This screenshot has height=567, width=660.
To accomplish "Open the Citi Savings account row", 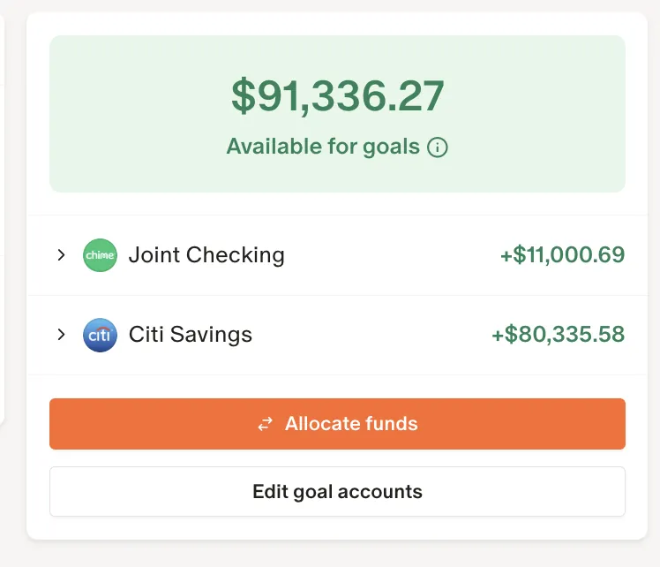I will click(338, 335).
